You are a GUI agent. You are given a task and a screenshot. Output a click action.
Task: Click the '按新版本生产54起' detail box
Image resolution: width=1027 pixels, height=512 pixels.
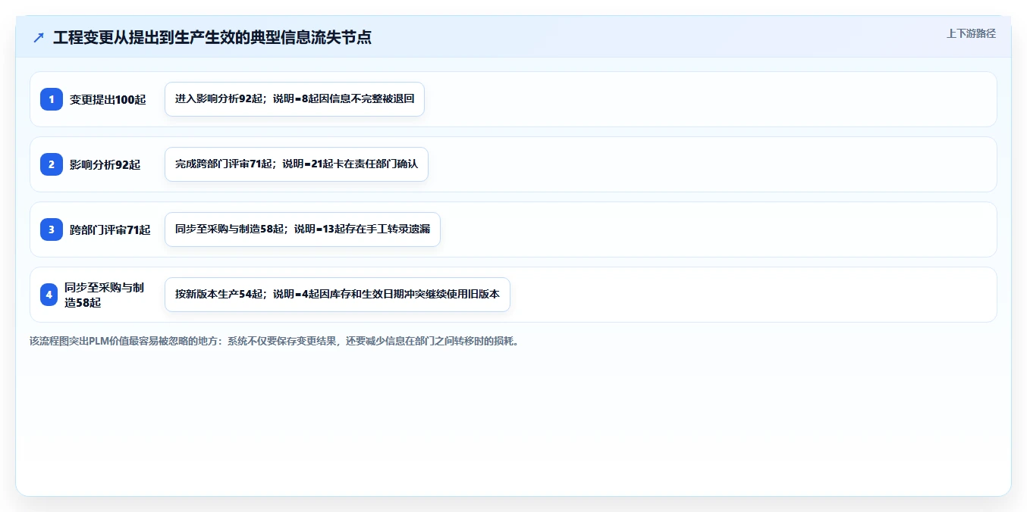click(338, 295)
